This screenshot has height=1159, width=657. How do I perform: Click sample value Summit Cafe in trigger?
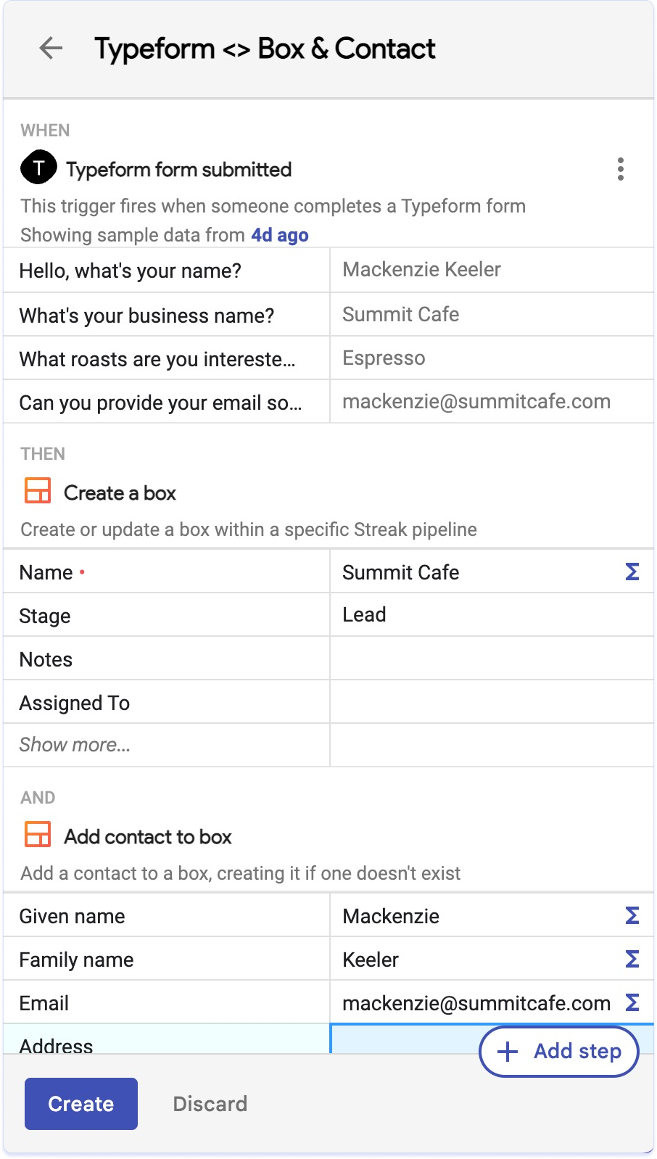tap(400, 314)
